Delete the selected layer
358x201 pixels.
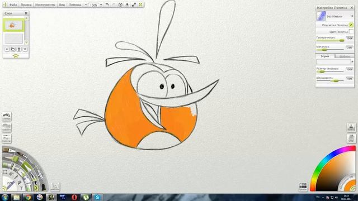click(19, 49)
